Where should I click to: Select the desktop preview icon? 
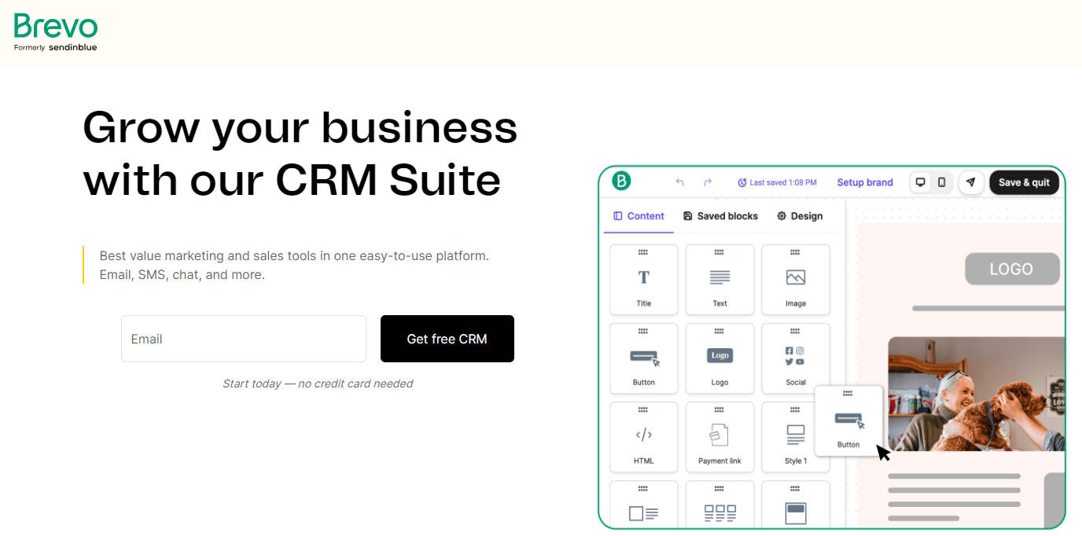pyautogui.click(x=920, y=182)
